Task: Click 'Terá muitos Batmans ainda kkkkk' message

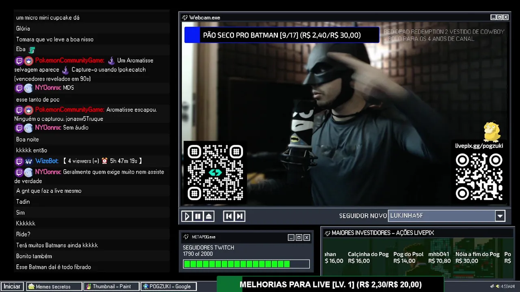Action: click(x=57, y=245)
